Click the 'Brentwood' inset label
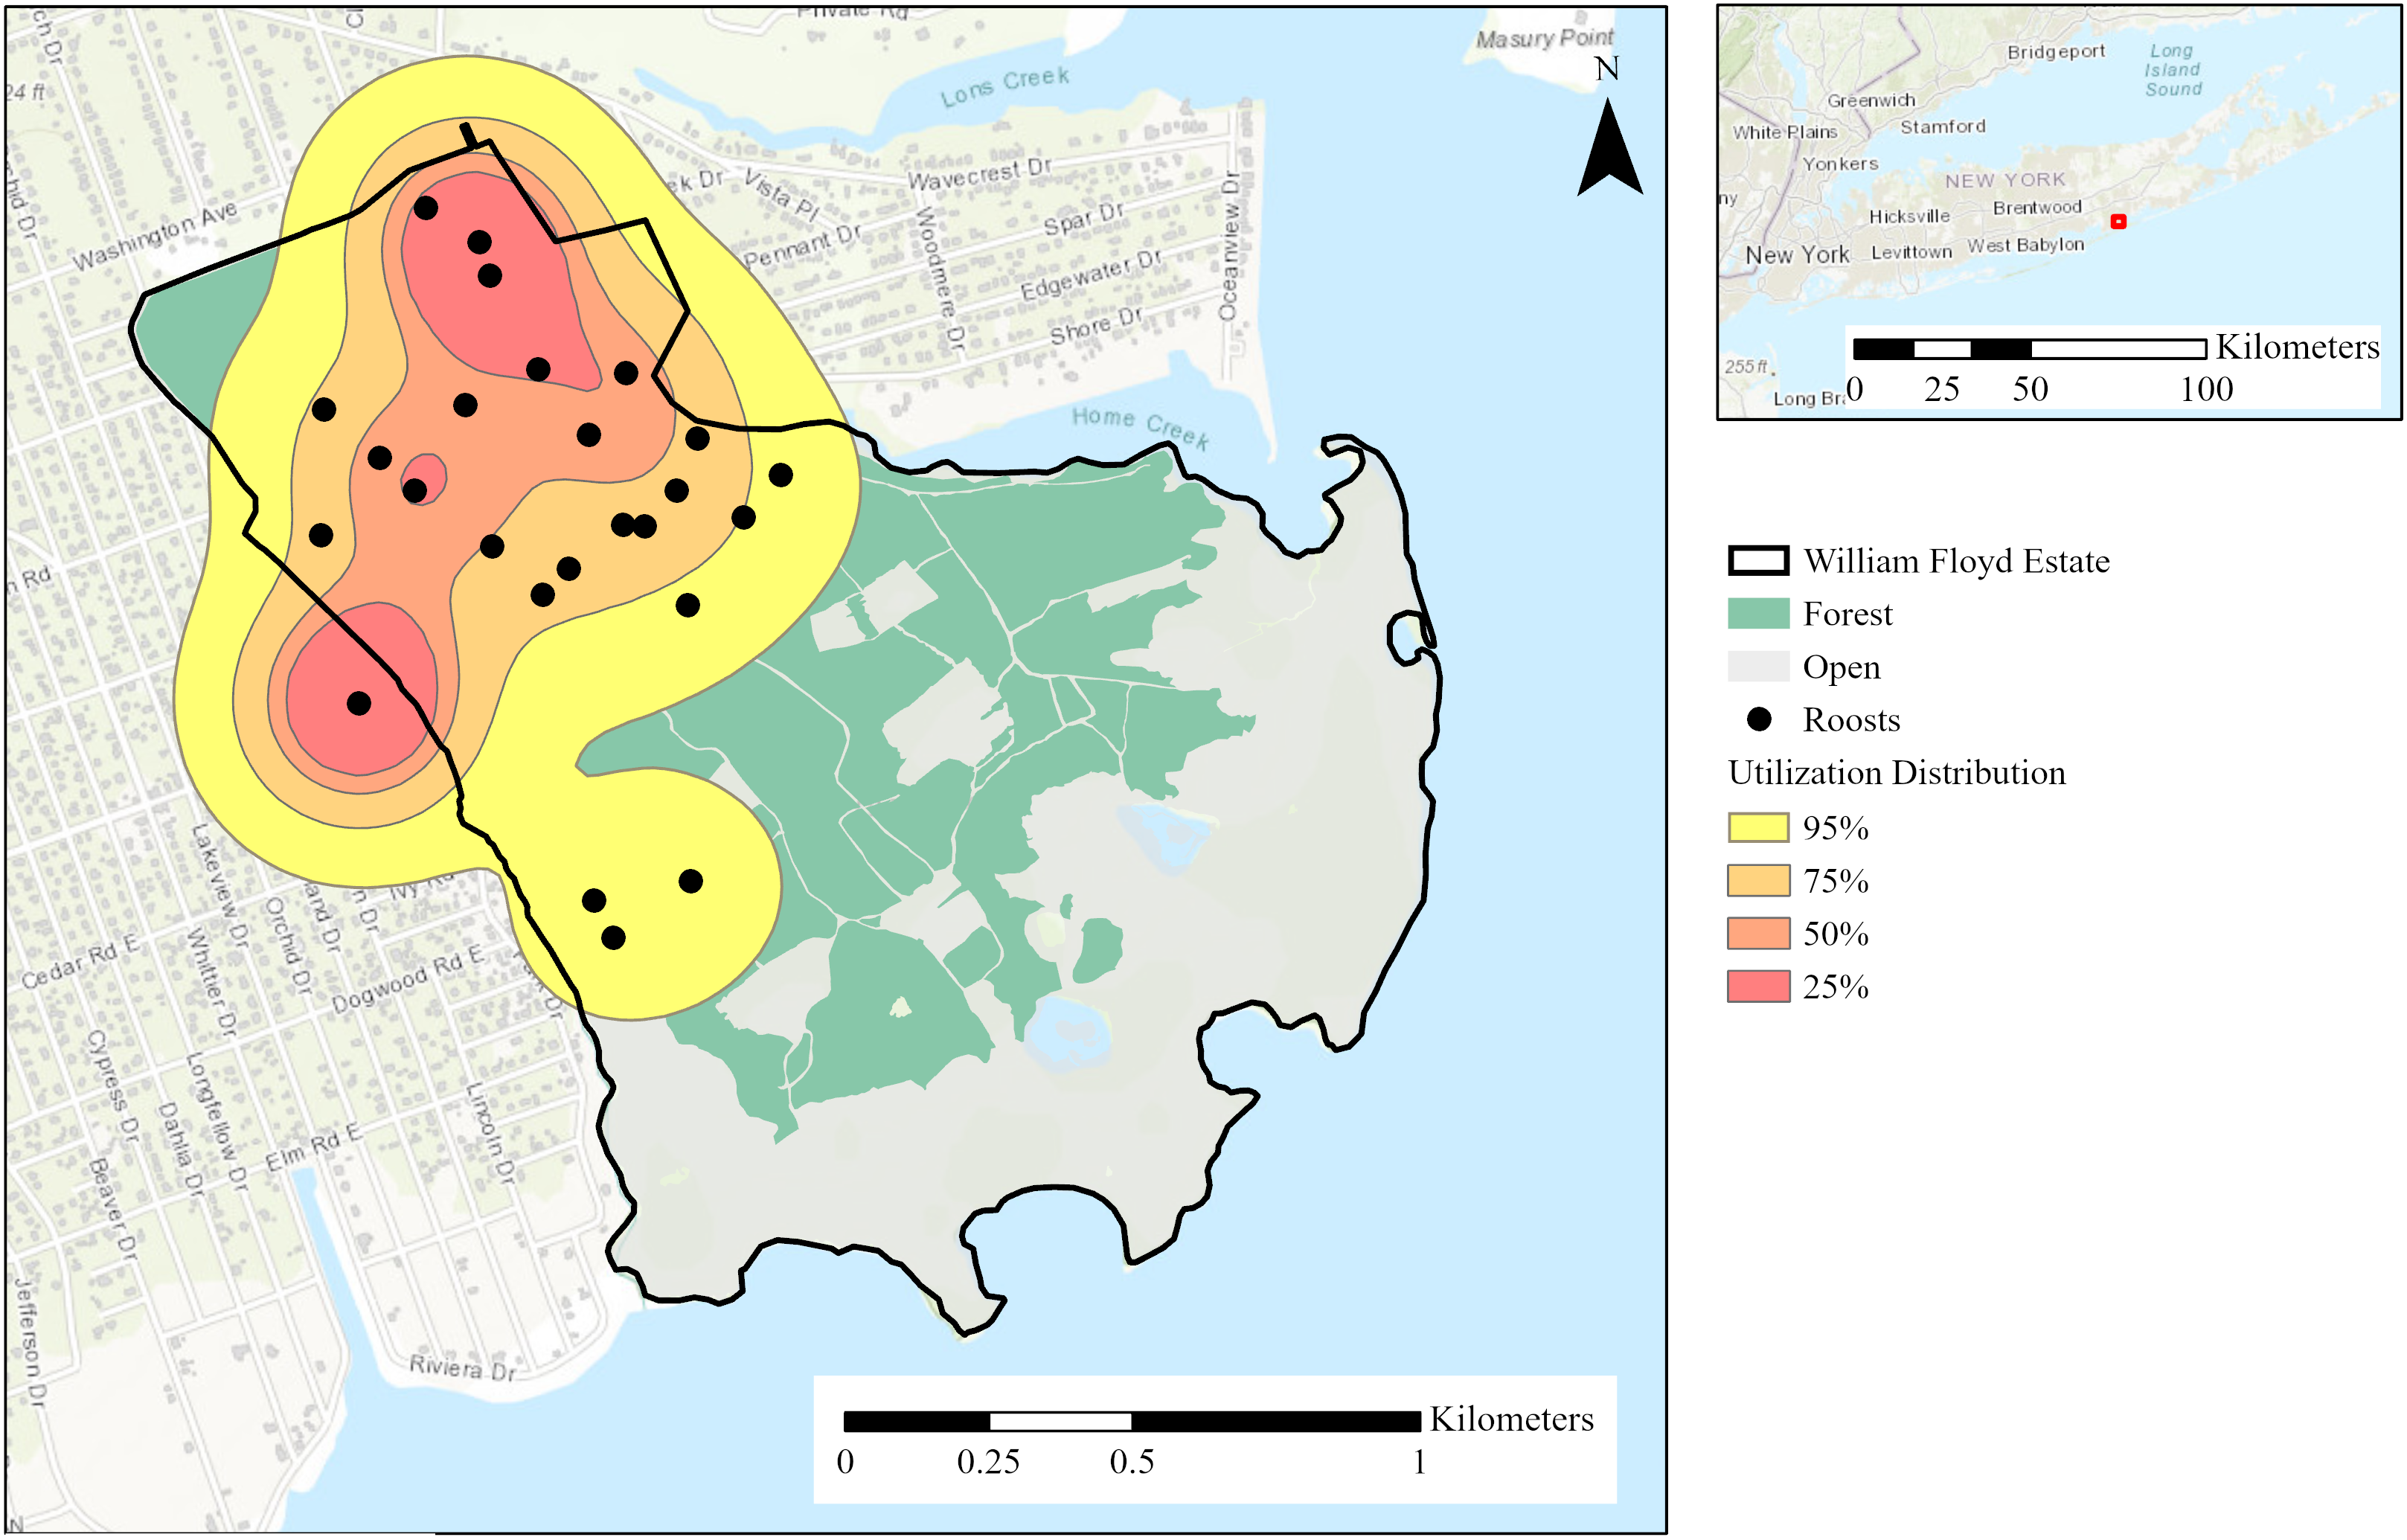Image resolution: width=2407 pixels, height=1540 pixels. (x=2037, y=208)
